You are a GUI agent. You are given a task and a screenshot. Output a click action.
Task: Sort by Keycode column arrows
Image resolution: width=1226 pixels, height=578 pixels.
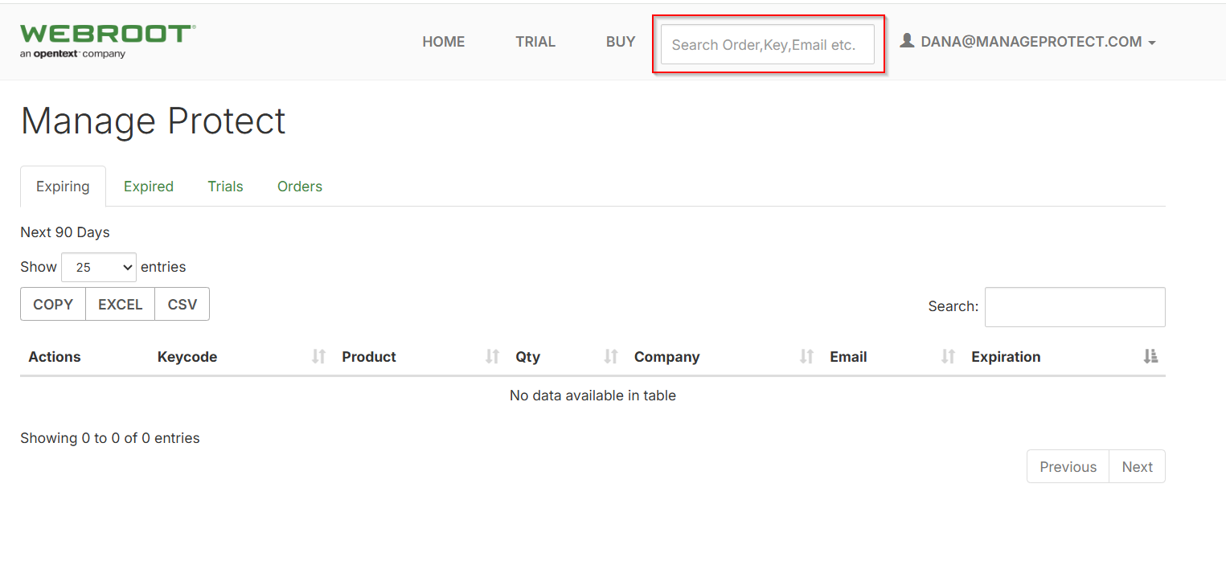318,357
